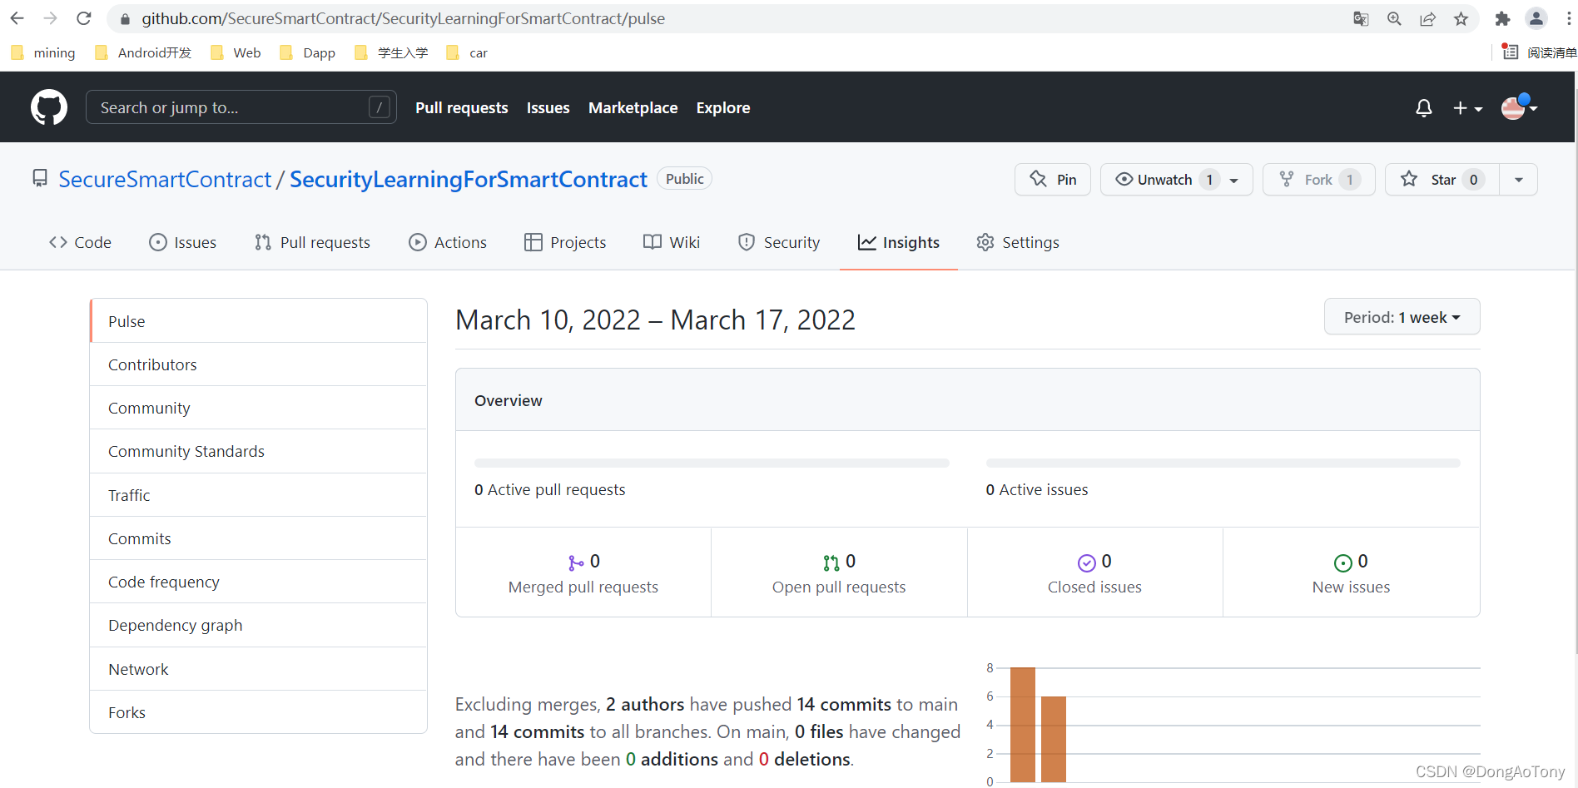Screen dimensions: 1578x788
Task: Click the active pull requests progress bar
Action: click(712, 463)
